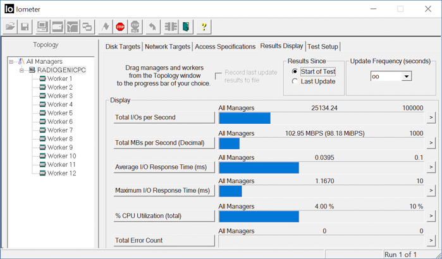The width and height of the screenshot is (442, 259).
Task: Click Maximum I/O Response Time (ms) button
Action: (x=164, y=190)
